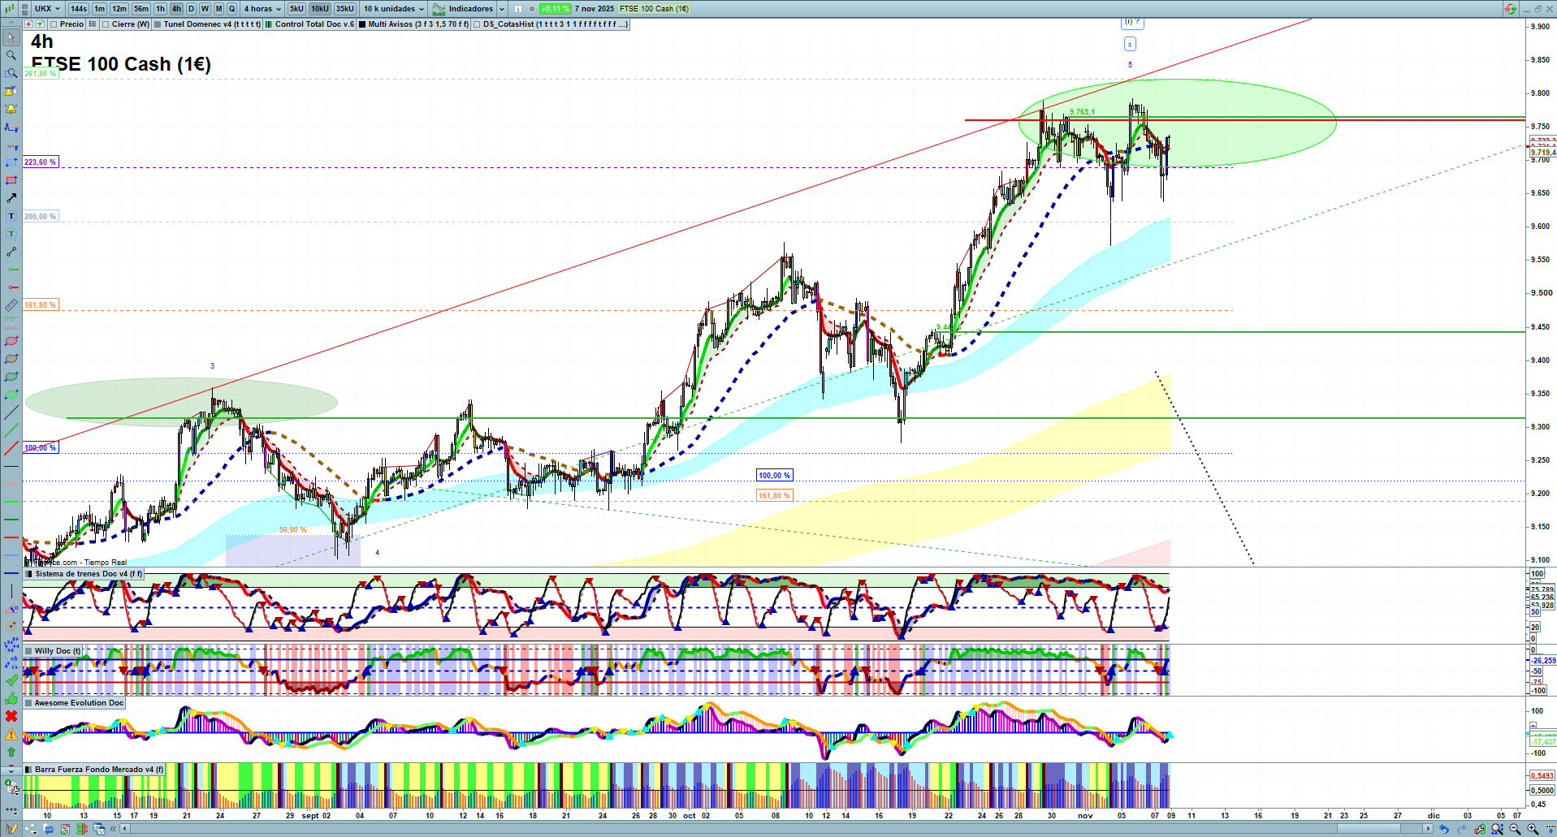Toggle the Control Total Doc v.6 box
Screen dimensions: 1557x837
[x=269, y=24]
